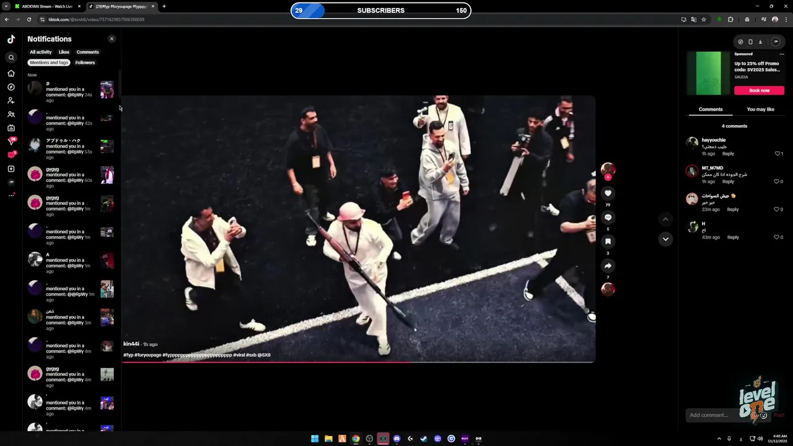Open Discord from the taskbar
The width and height of the screenshot is (793, 446).
point(396,439)
